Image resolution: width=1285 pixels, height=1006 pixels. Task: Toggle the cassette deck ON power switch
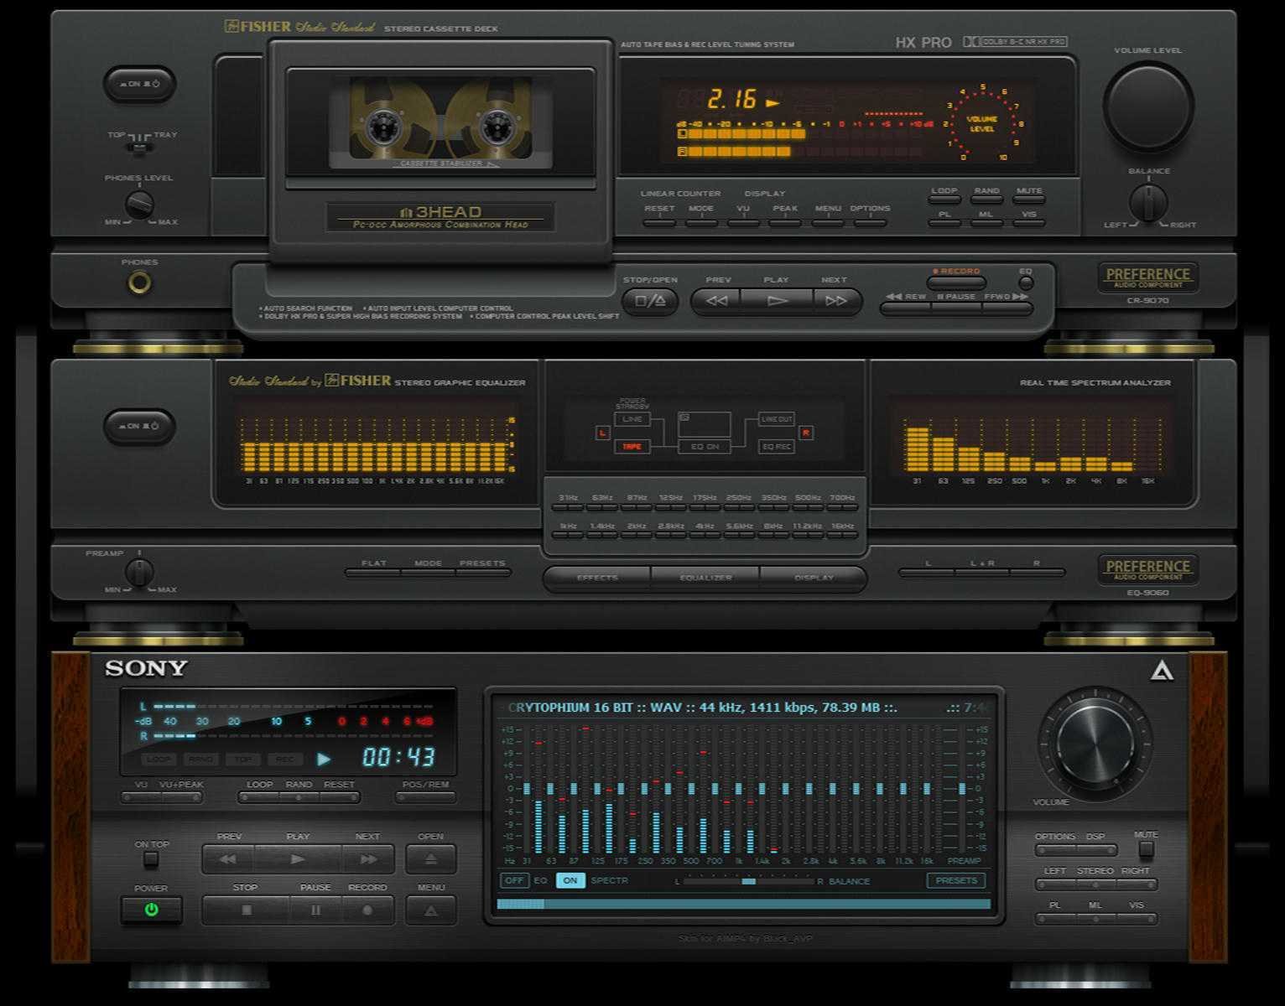139,84
